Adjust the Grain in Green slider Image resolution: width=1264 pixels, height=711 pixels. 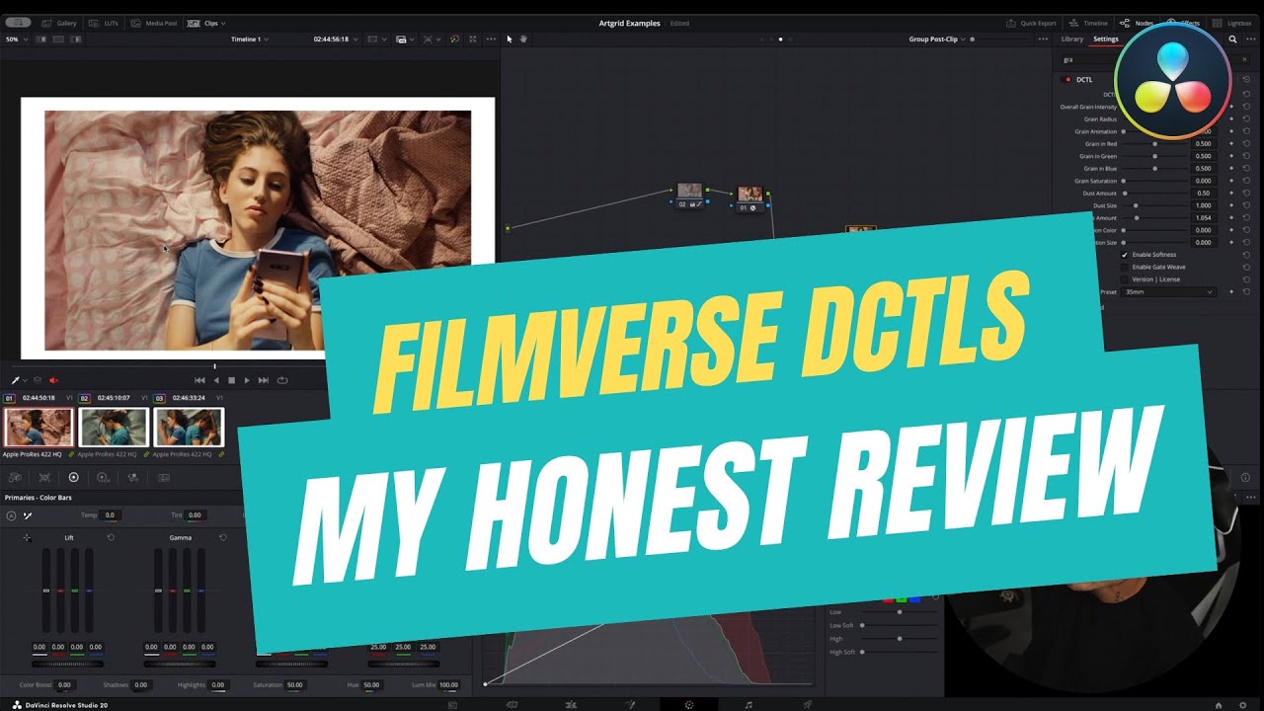click(1155, 156)
